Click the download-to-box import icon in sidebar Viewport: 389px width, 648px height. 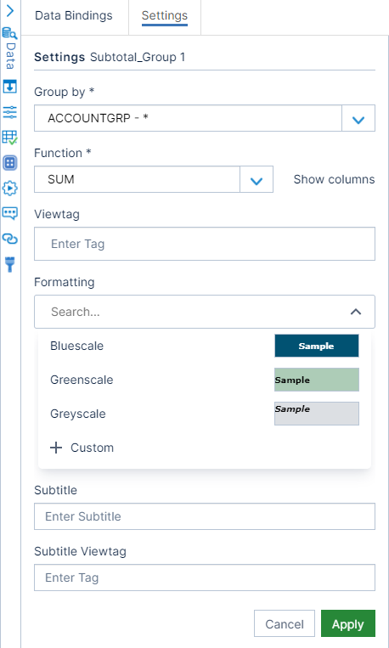10,87
